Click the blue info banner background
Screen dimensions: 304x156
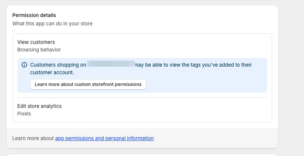209,81
